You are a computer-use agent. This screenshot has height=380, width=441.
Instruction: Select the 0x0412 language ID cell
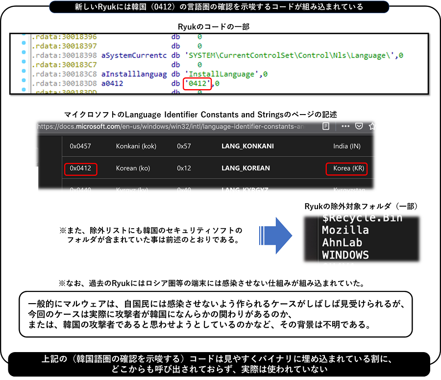[x=80, y=168]
